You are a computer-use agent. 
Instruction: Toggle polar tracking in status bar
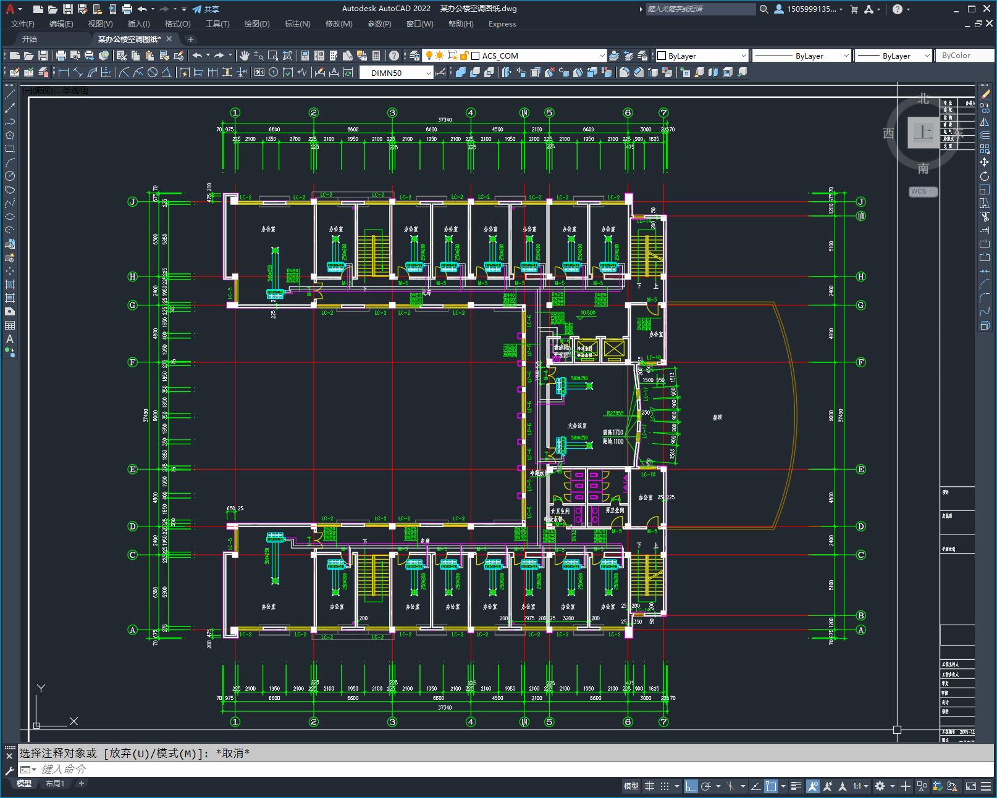[x=705, y=786]
